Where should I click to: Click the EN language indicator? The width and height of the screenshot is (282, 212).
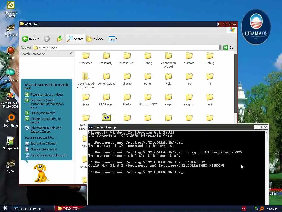point(244,209)
